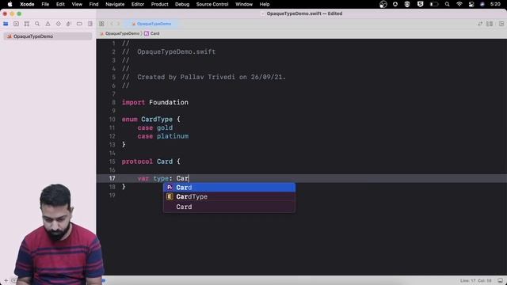Click the battery status icon

[434, 4]
